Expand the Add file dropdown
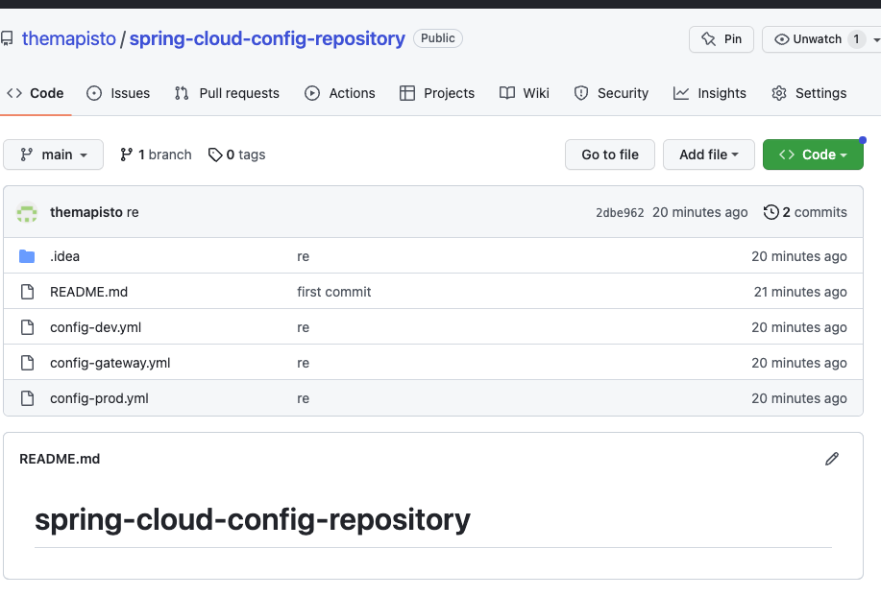The width and height of the screenshot is (881, 596). (708, 155)
